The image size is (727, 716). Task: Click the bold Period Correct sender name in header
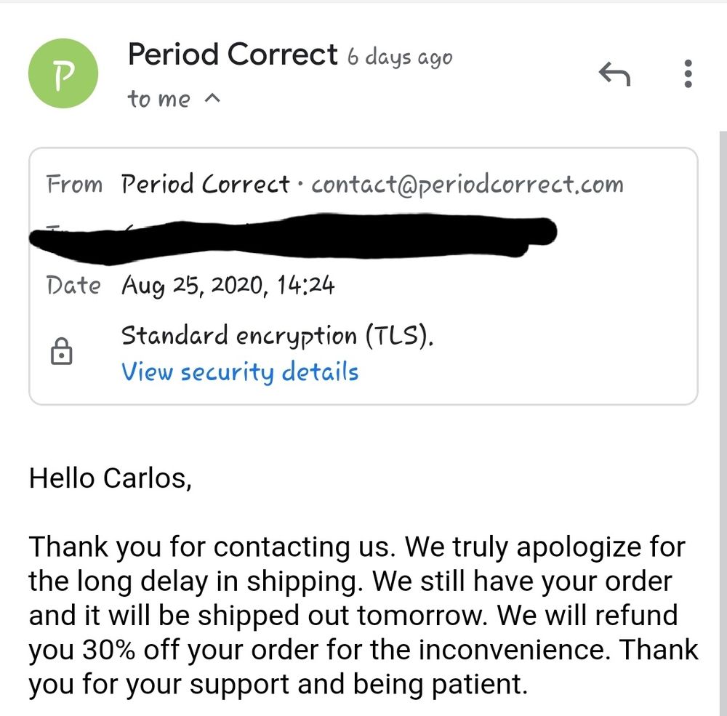click(x=233, y=55)
